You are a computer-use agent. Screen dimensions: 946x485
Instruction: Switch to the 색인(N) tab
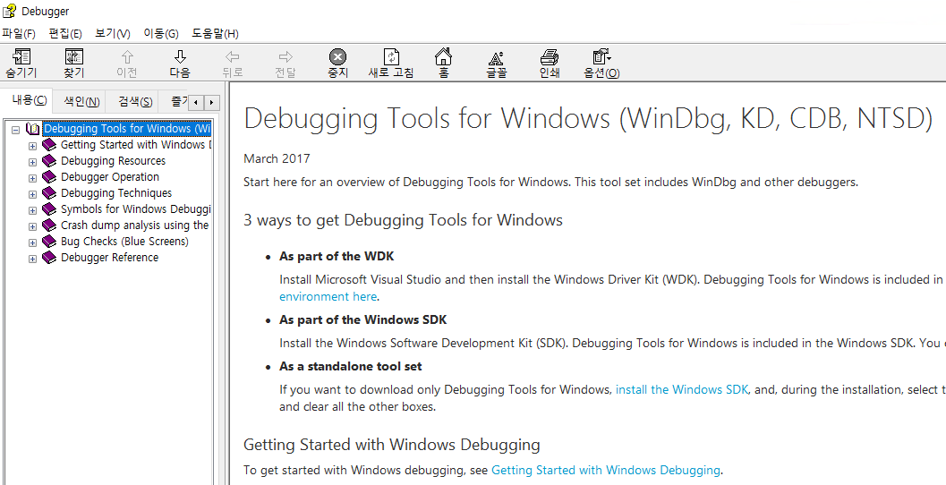(x=81, y=101)
